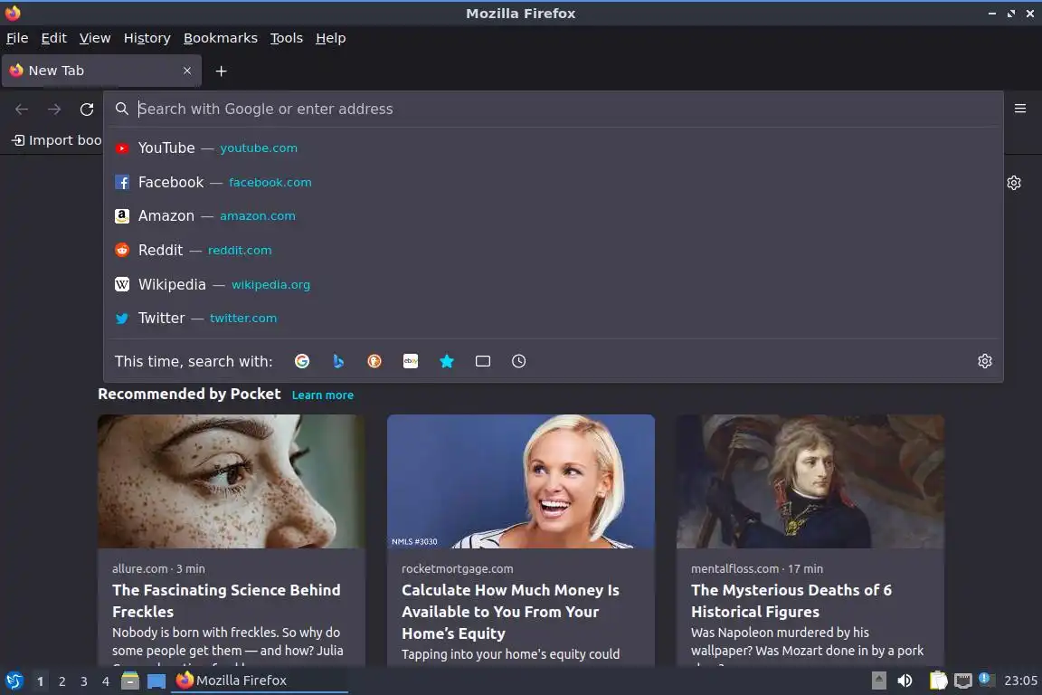The width and height of the screenshot is (1042, 695).
Task: Switch to virtual desktop 3
Action: click(84, 681)
